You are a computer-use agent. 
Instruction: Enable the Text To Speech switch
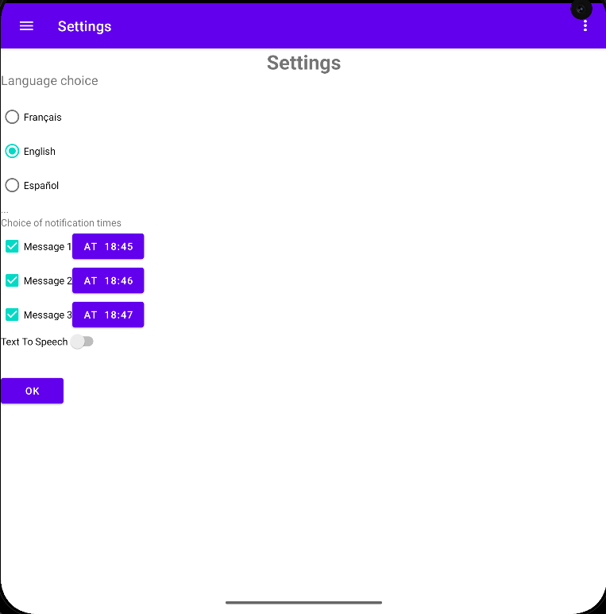(83, 342)
